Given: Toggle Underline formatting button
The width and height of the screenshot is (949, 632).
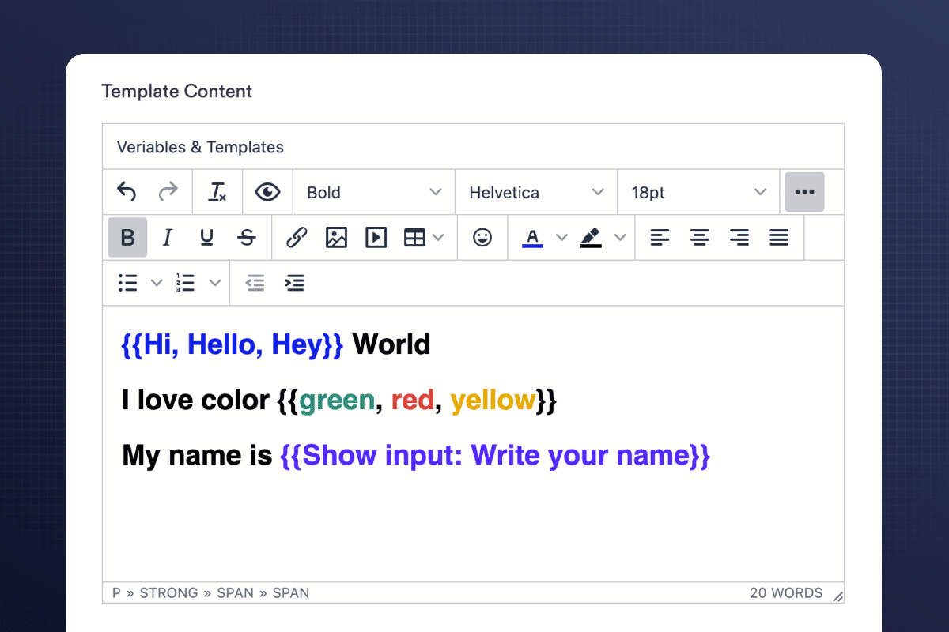Looking at the screenshot, I should [206, 238].
